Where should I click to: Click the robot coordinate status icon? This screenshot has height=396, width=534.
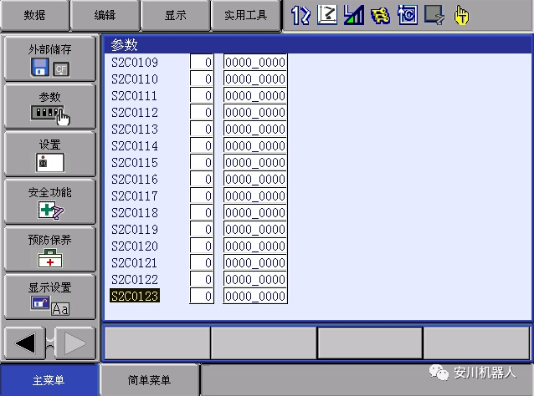click(327, 15)
